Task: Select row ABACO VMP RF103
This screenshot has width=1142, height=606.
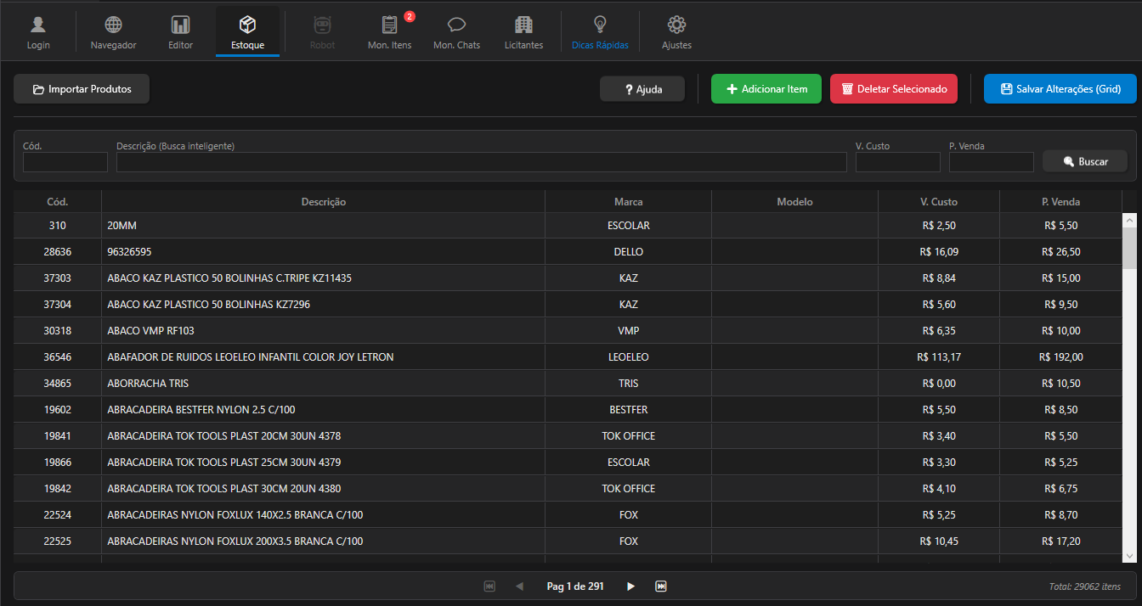Action: 323,330
